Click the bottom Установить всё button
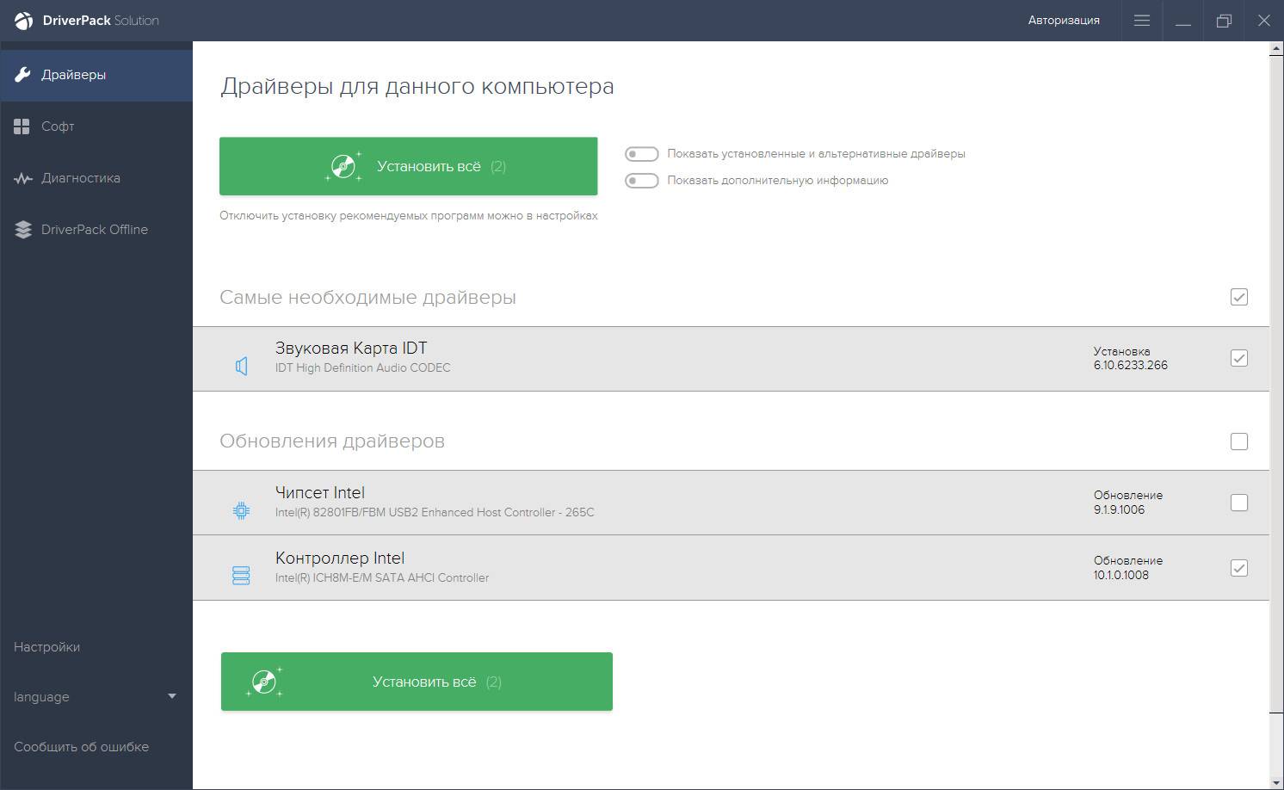The height and width of the screenshot is (790, 1284). 417,682
